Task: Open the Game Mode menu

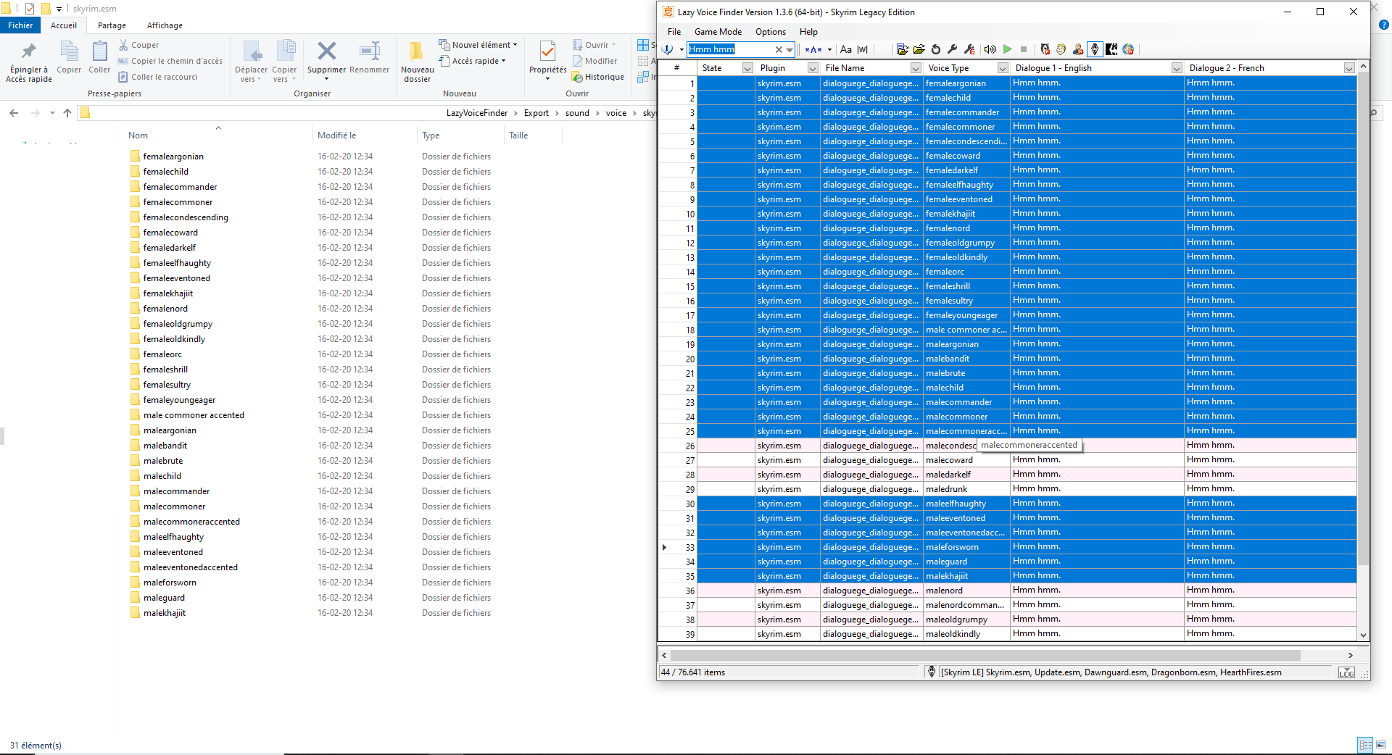Action: pos(718,32)
